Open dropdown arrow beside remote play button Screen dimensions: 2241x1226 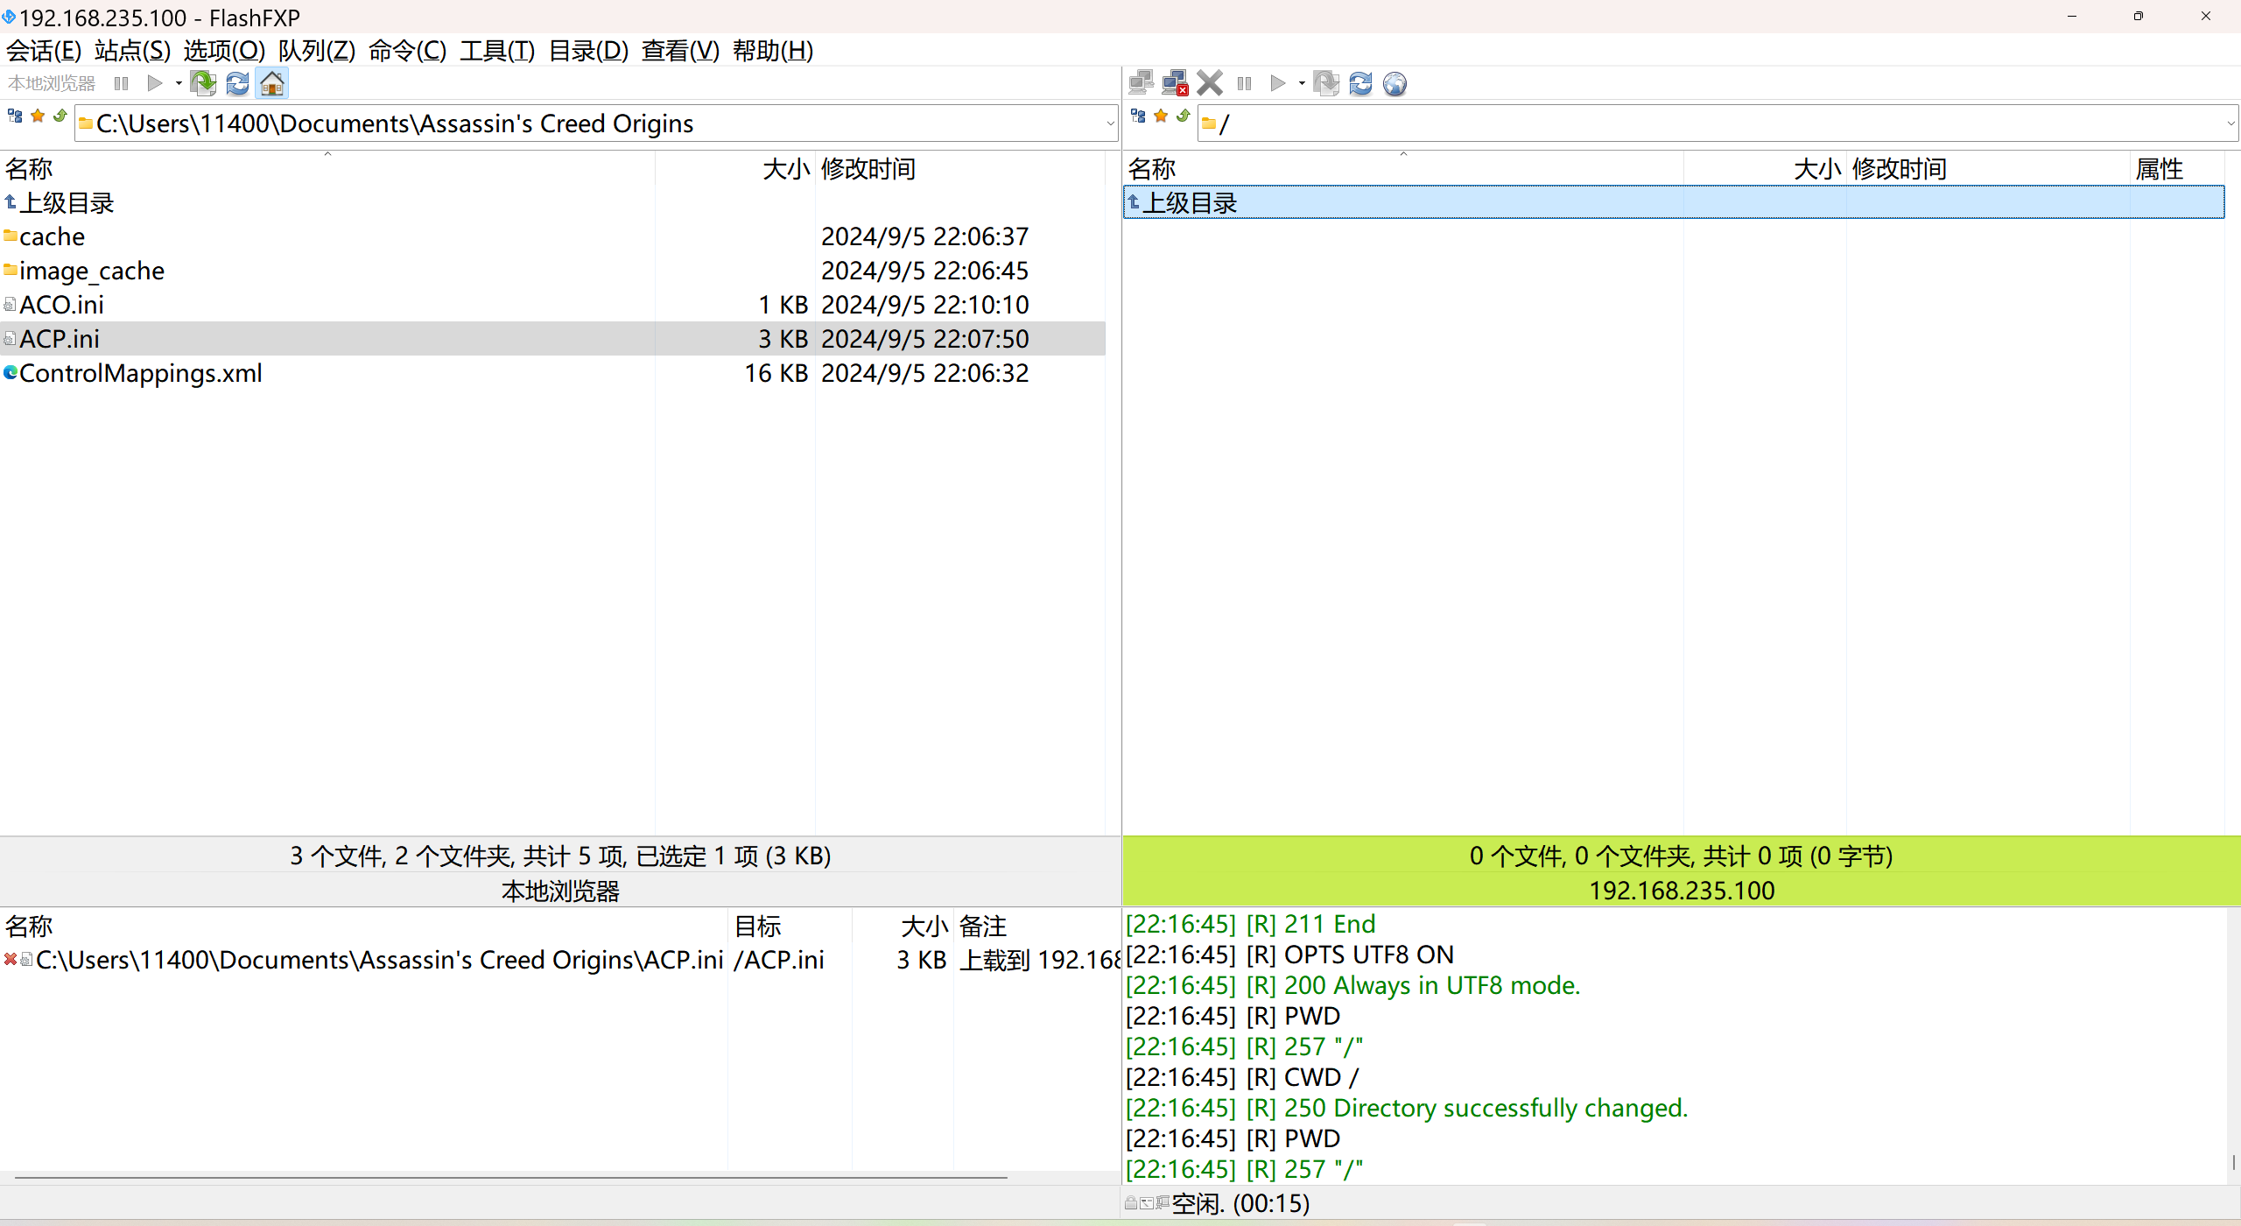coord(1302,83)
